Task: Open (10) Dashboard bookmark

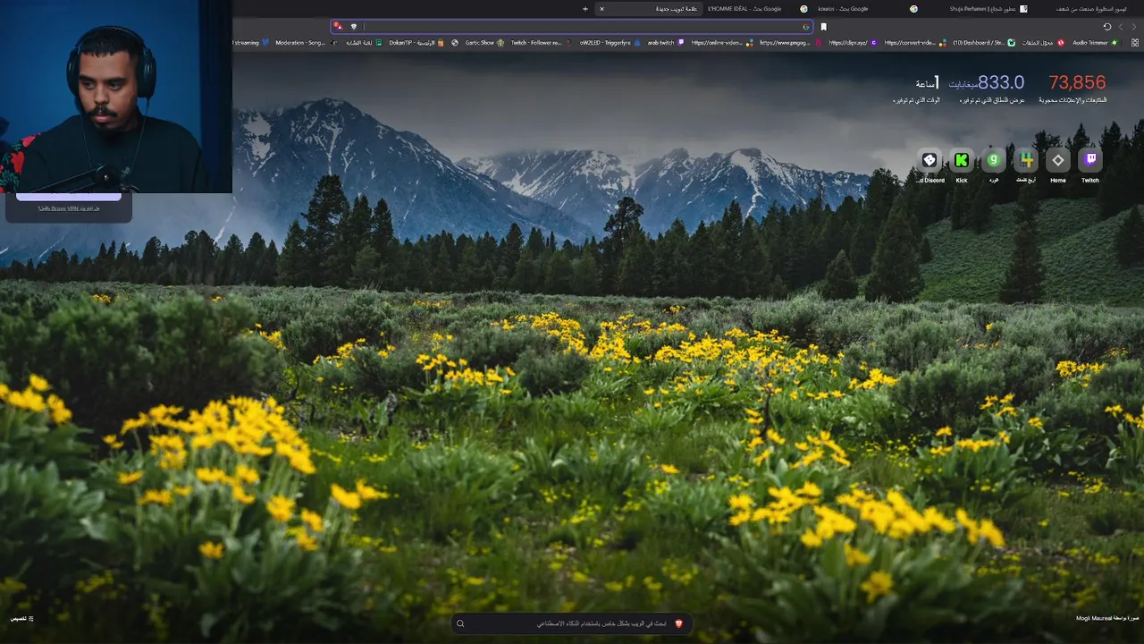Action: pyautogui.click(x=984, y=43)
